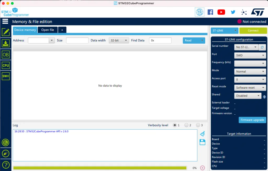
Task: Click the Firmware upgrade button
Action: click(x=252, y=120)
